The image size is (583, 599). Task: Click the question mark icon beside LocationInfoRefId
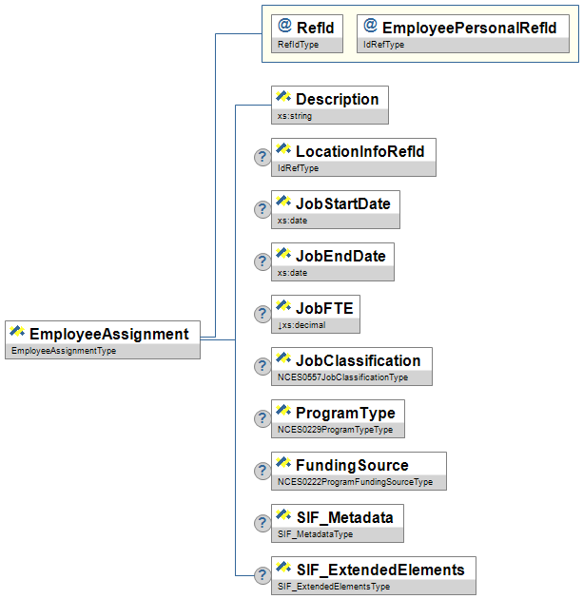262,158
